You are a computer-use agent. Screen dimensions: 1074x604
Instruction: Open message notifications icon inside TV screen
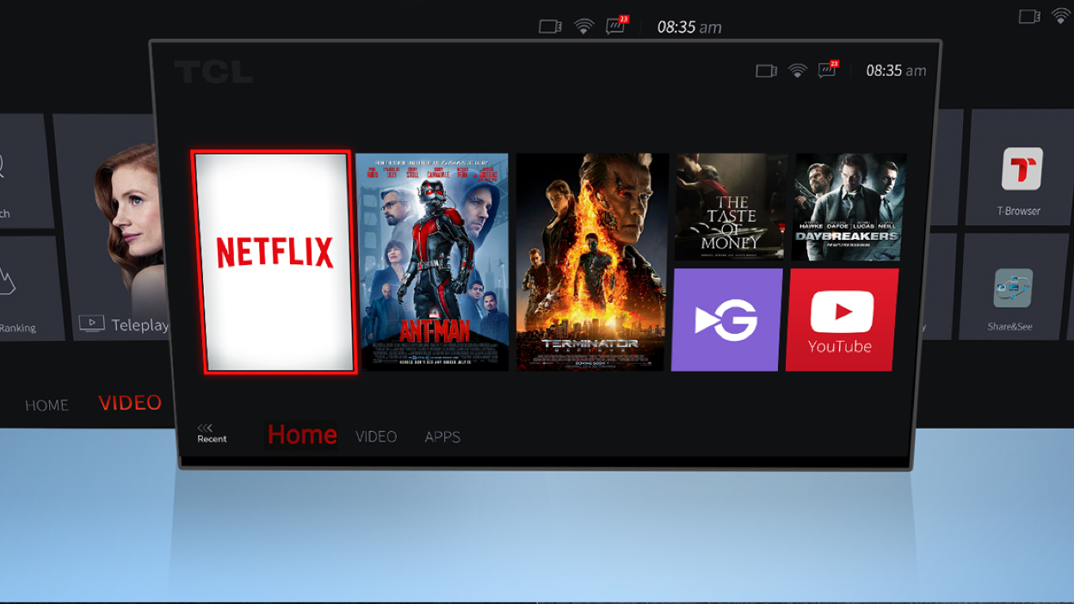[x=828, y=71]
